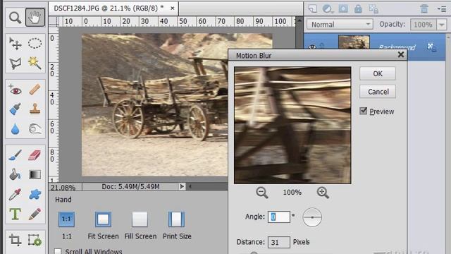Select the Custom Shape tool
The image size is (451, 254).
click(35, 195)
